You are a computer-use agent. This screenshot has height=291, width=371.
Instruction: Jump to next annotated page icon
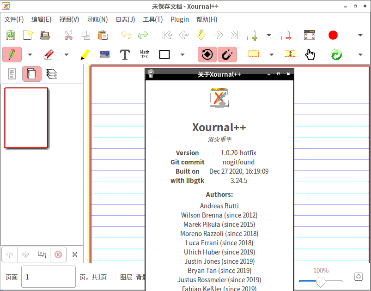pos(201,35)
